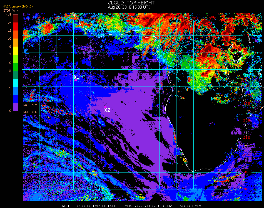264x208 pixels.
Task: Select the teal 4–5 km legend swatch
Action: [x=15, y=75]
